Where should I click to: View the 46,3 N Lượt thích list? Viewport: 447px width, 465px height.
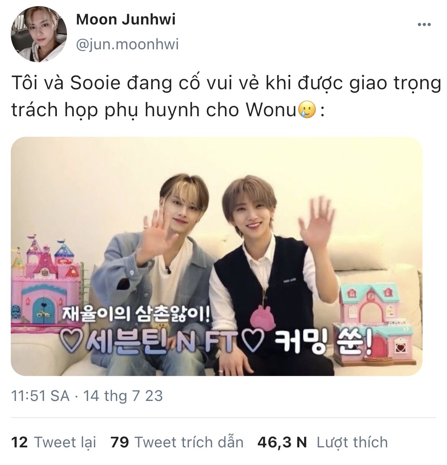click(x=322, y=442)
